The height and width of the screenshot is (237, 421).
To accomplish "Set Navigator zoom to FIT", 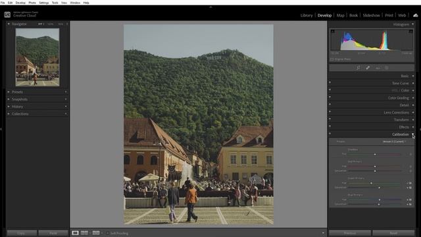I will click(40, 24).
